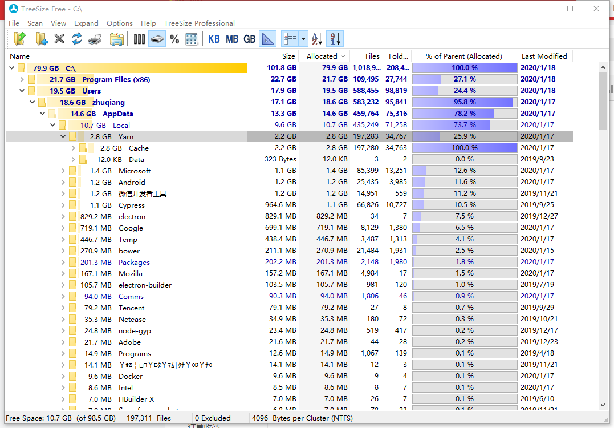
Task: Open the Help menu
Action: point(148,23)
